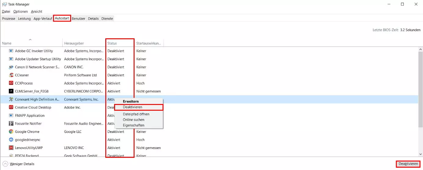Select the Google Chrome row name
The height and width of the screenshot is (170, 423).
(27, 132)
